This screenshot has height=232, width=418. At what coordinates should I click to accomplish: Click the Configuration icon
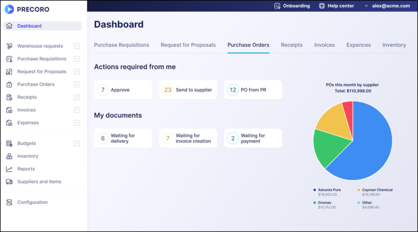point(10,202)
